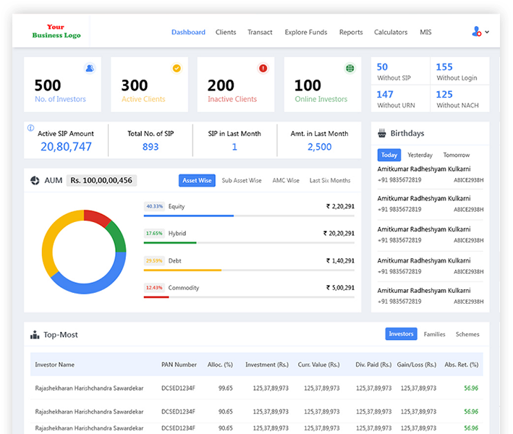Viewport: 513px width, 434px height.
Task: Select the Asset Wise AUM view
Action: [197, 180]
